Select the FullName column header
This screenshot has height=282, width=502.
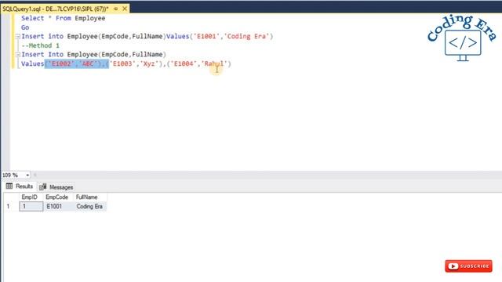[87, 197]
